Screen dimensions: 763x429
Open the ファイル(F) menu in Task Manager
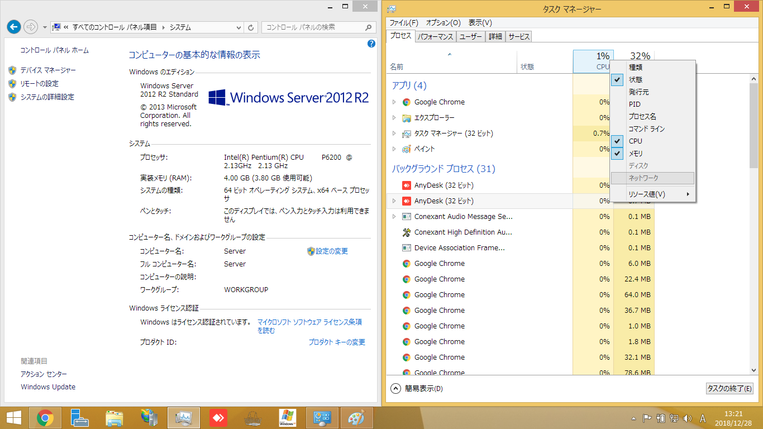(404, 23)
